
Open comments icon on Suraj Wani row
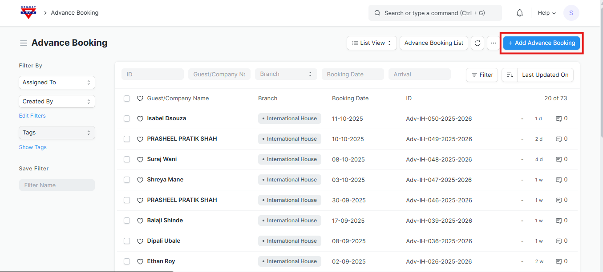[559, 159]
